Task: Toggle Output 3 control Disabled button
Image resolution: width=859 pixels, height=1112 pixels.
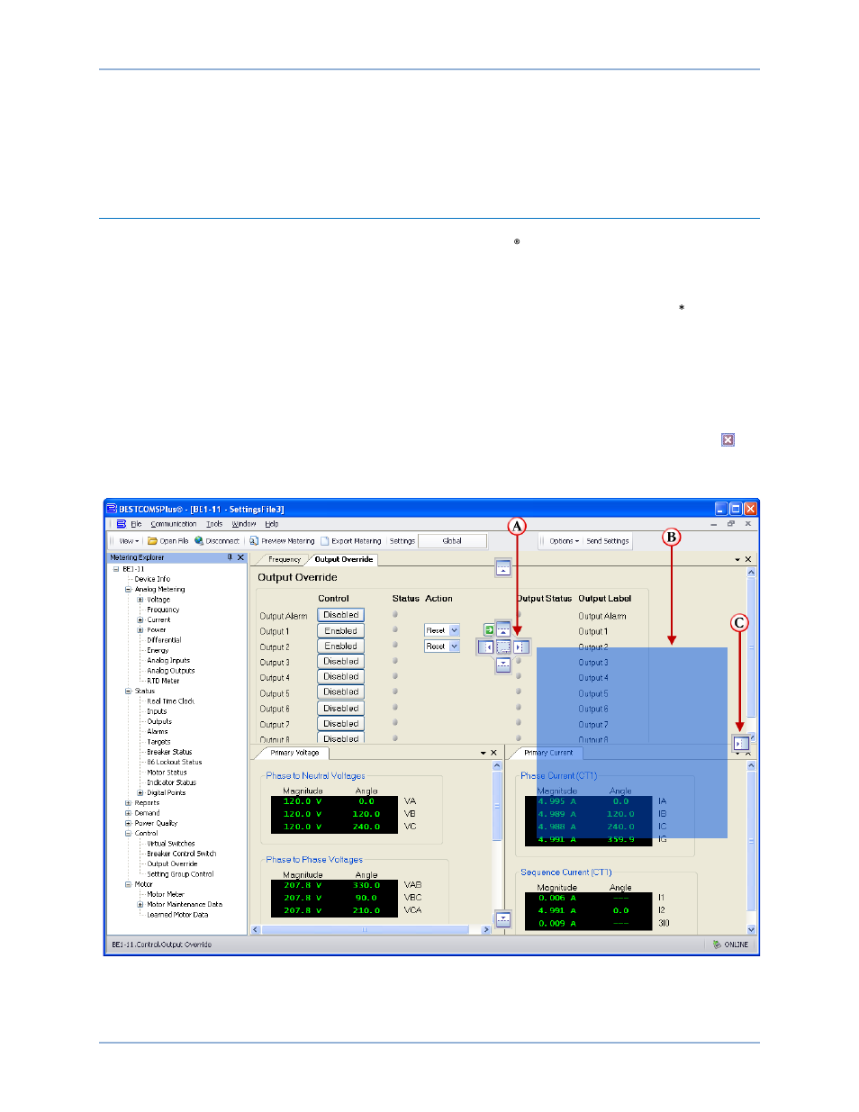Action: pos(341,662)
